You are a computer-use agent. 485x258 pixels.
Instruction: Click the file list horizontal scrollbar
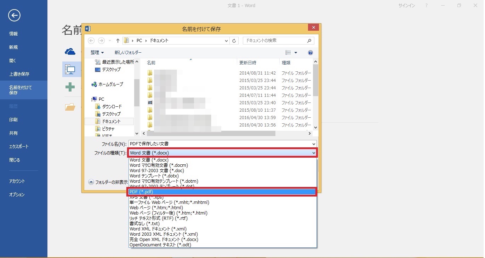pyautogui.click(x=211, y=134)
